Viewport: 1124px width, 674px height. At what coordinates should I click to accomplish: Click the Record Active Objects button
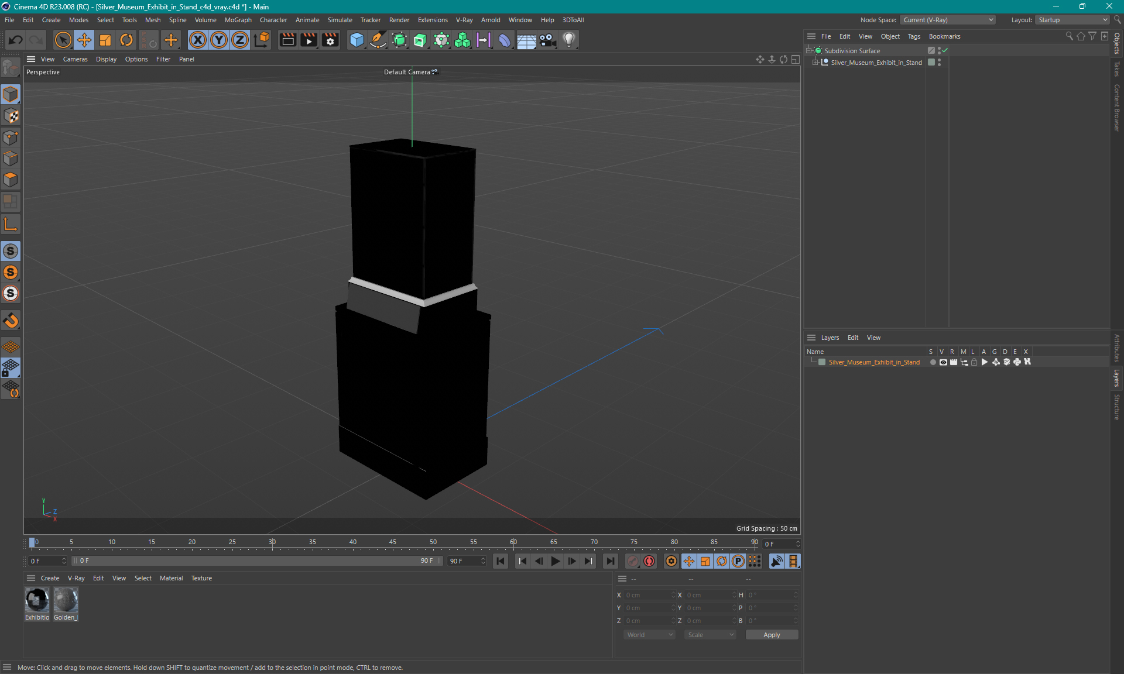click(633, 561)
